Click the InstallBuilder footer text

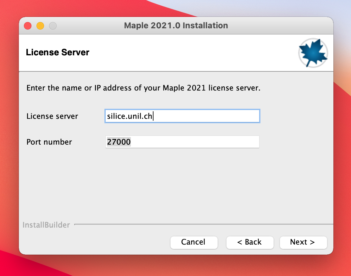pos(46,225)
